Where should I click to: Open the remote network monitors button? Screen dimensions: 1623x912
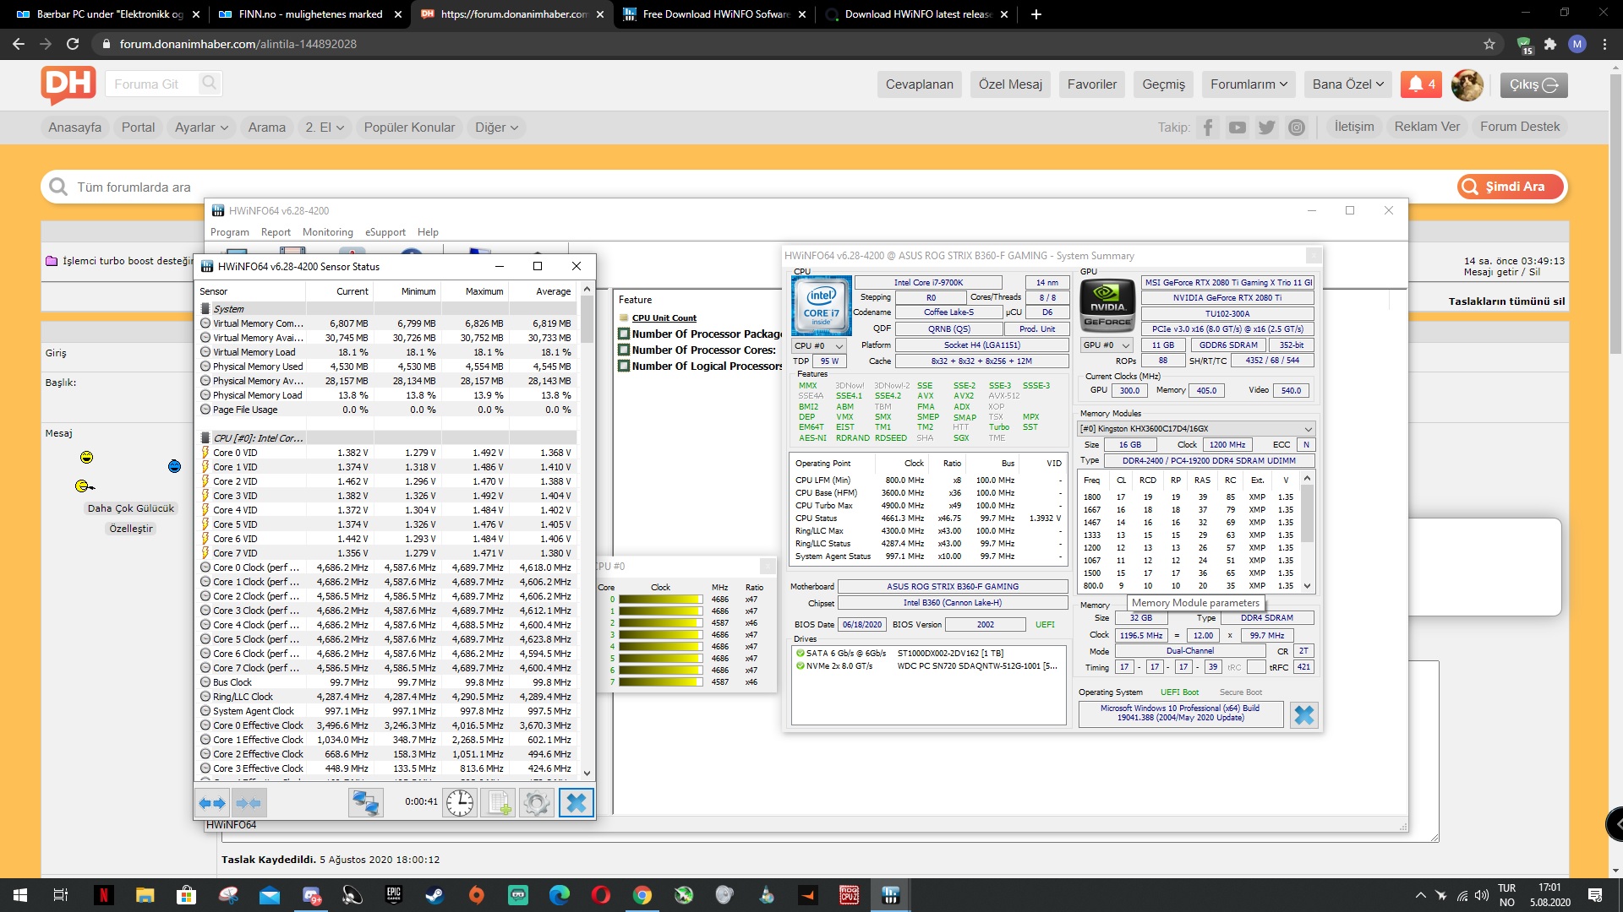(365, 803)
